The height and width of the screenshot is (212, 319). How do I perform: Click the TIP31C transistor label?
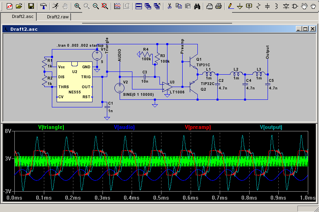tap(203, 65)
